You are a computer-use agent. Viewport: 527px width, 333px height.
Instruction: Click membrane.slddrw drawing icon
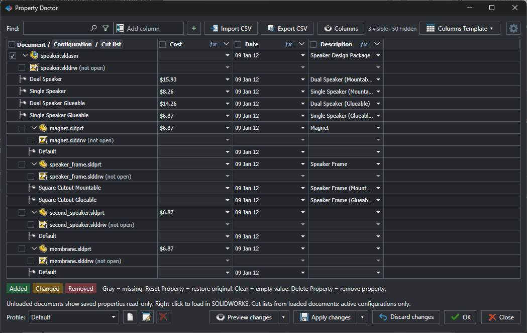pyautogui.click(x=43, y=261)
